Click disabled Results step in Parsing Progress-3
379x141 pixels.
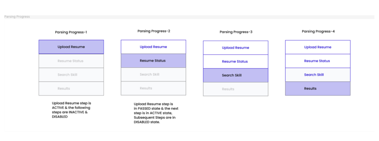[235, 89]
